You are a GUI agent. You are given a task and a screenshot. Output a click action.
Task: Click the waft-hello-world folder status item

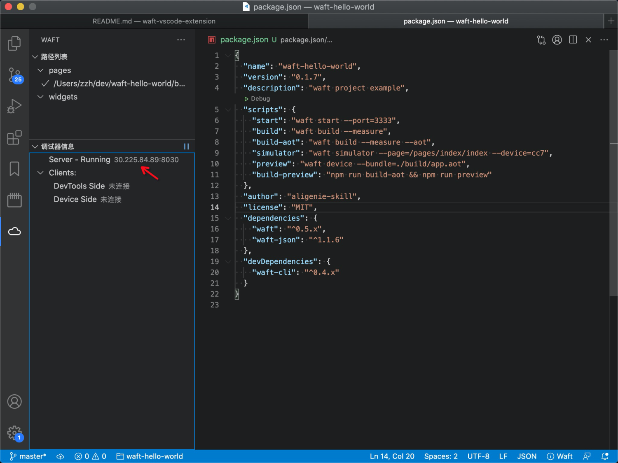tap(150, 456)
